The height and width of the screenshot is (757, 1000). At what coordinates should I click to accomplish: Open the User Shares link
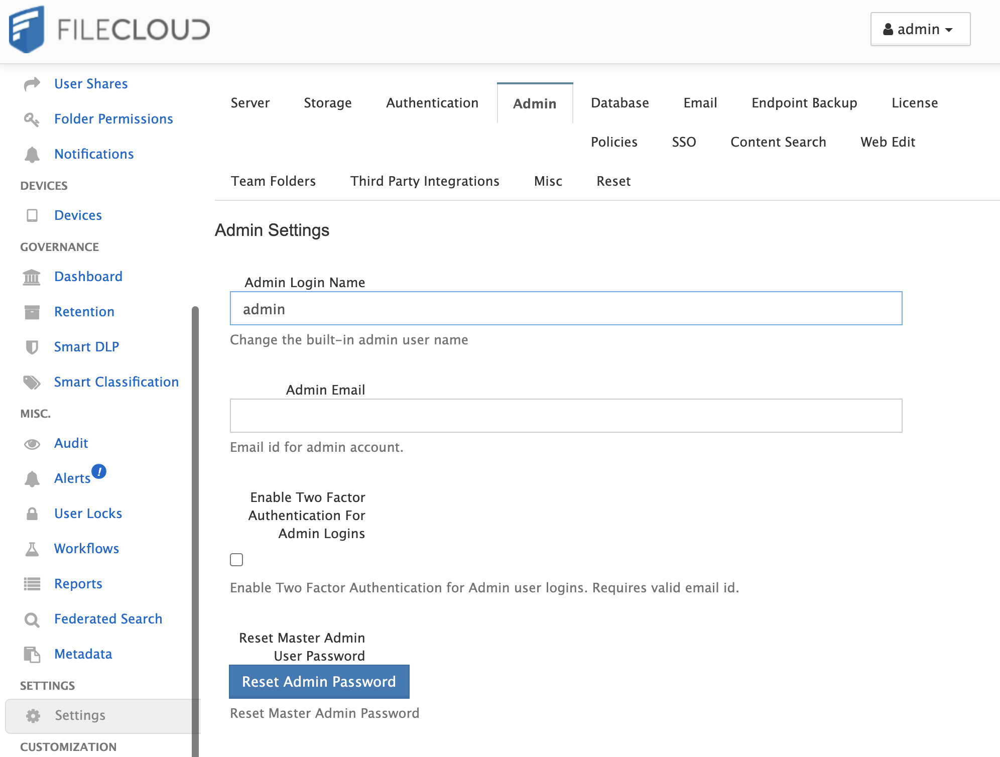tap(91, 84)
